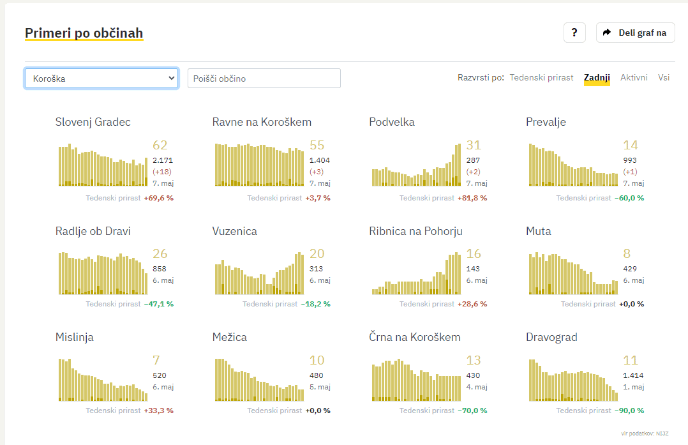Open the Koroška region dropdown

pyautogui.click(x=101, y=79)
